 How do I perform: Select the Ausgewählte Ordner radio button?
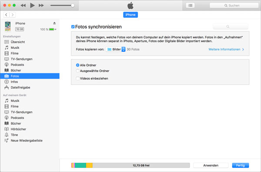(77, 71)
